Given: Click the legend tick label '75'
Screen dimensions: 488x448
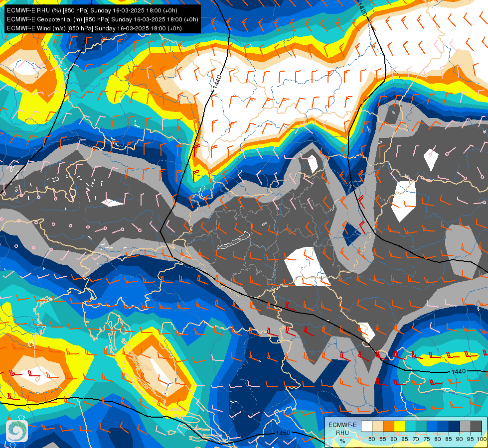Looking at the screenshot, I should pos(427,439).
